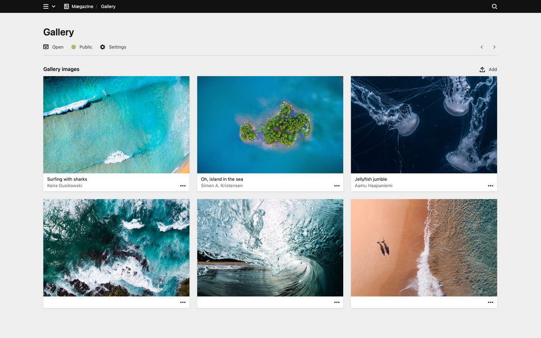Screen dimensions: 541x338
Task: Open more options for Jellyfish jumble
Action: tap(491, 186)
